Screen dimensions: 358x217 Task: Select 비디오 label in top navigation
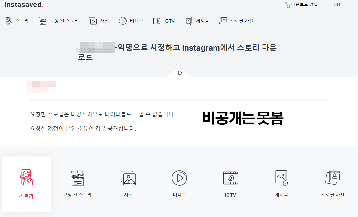[x=137, y=21]
